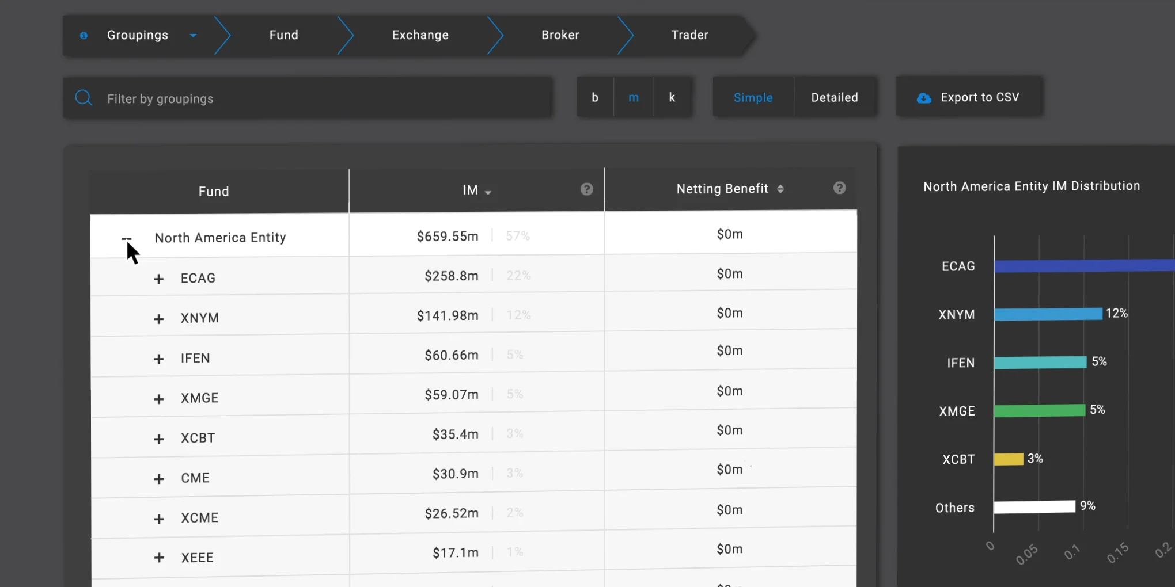Sort by Netting Benefit sort arrows
This screenshot has width=1175, height=587.
[780, 189]
